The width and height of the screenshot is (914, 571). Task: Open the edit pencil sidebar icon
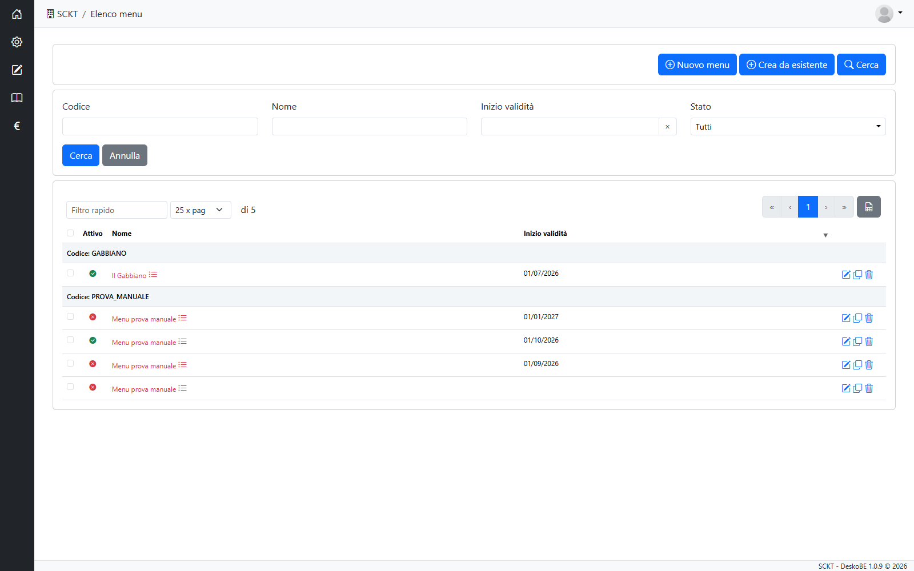tap(17, 70)
